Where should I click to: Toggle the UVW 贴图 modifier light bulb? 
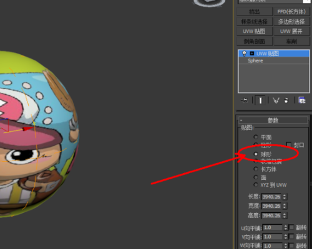point(244,54)
